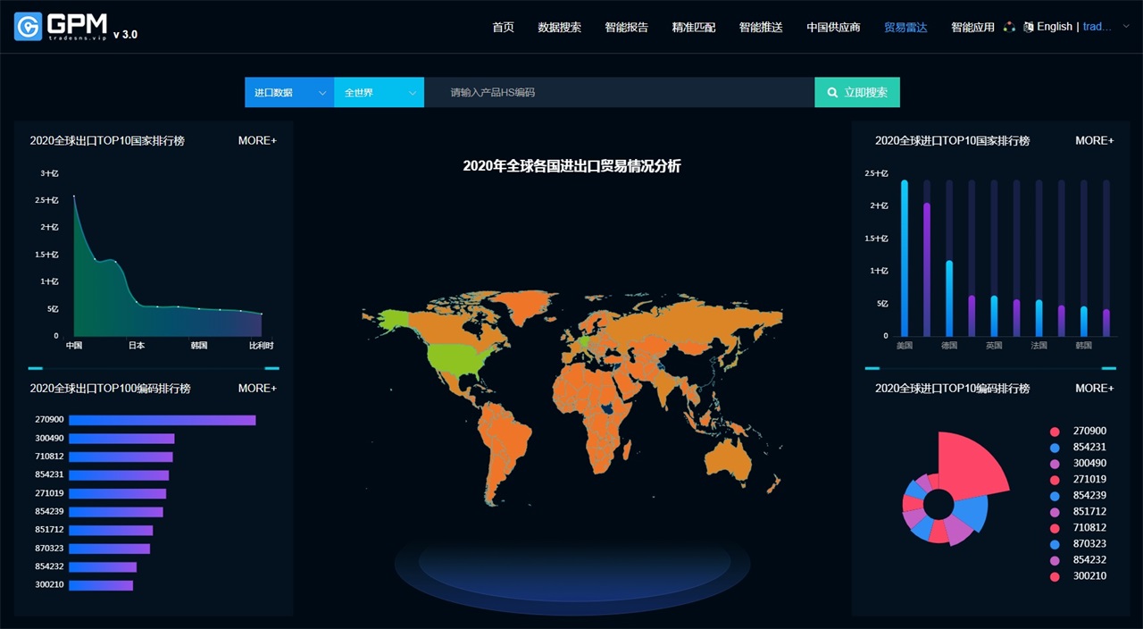Image resolution: width=1143 pixels, height=629 pixels.
Task: Click blue legend dot for 854231
Action: (x=1055, y=448)
